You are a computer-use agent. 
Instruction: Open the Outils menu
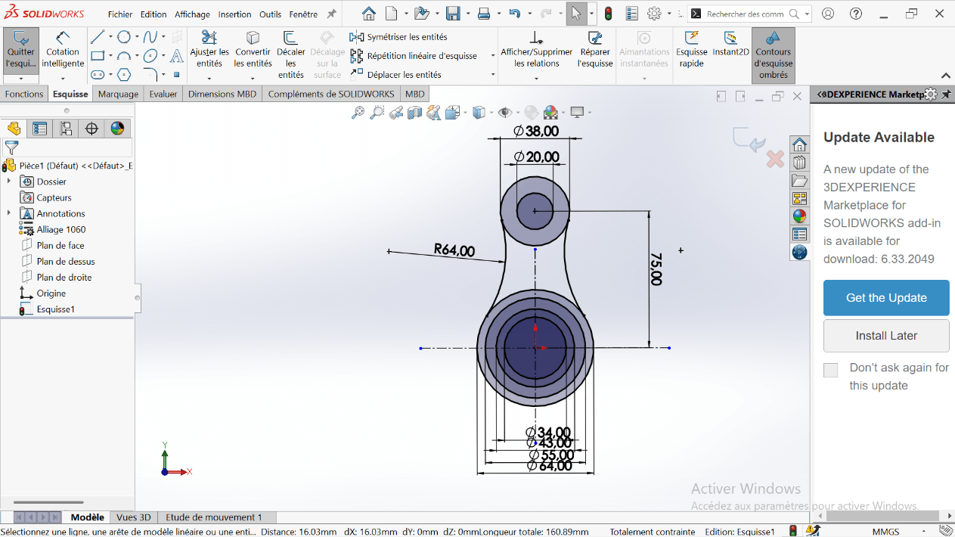coord(270,14)
